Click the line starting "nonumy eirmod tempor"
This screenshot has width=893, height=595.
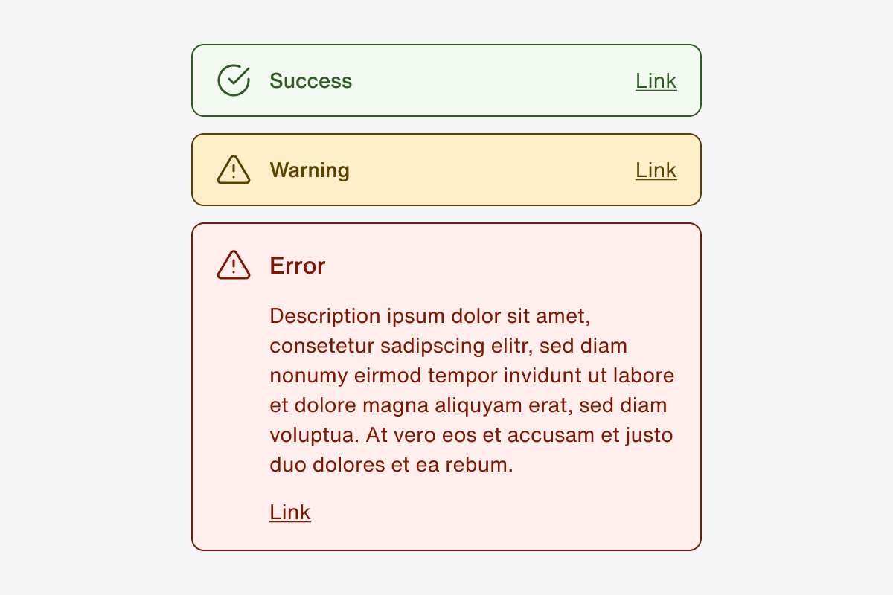coord(472,376)
